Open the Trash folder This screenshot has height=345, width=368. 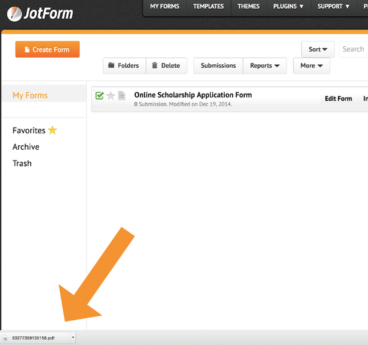(22, 163)
